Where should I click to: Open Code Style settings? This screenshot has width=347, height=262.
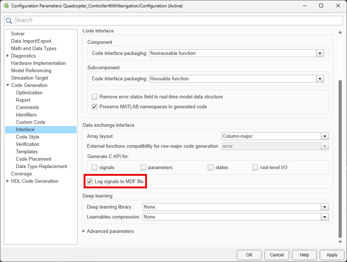pos(27,137)
